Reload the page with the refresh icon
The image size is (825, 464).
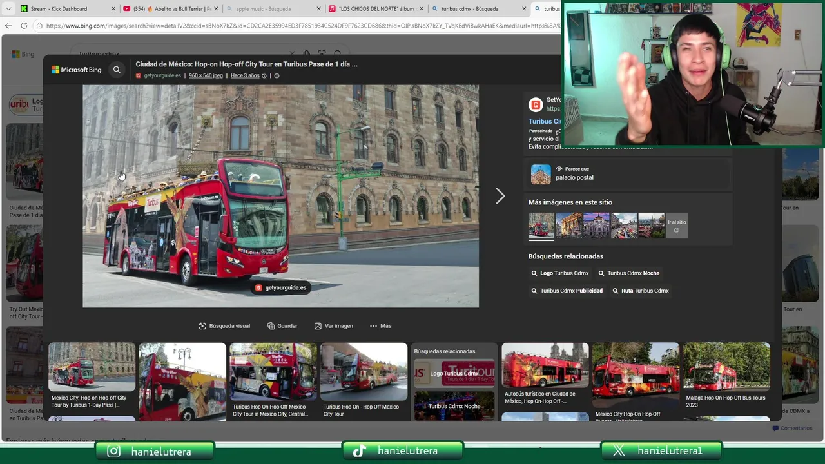[24, 26]
